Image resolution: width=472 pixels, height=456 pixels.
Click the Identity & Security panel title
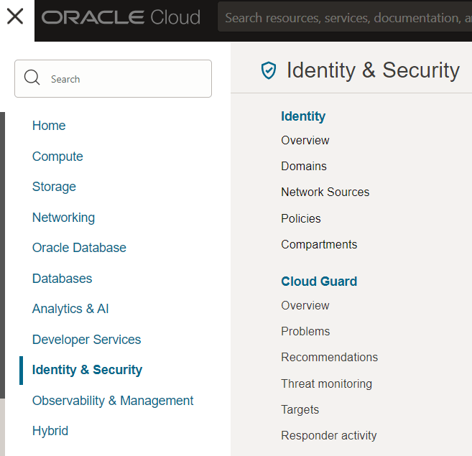373,70
